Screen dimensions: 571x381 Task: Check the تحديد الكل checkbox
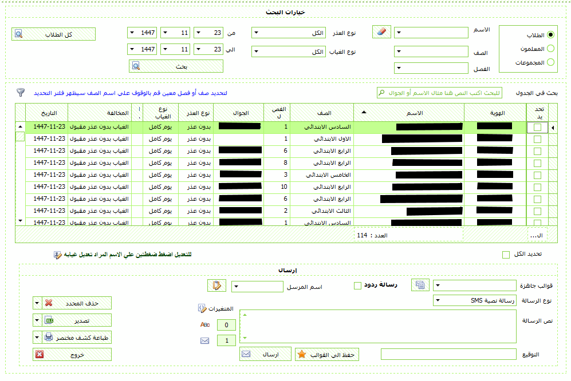pos(506,255)
